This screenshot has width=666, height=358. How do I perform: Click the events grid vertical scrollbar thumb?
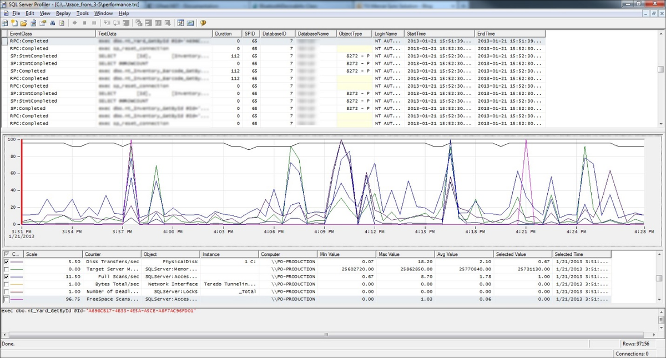(x=660, y=69)
